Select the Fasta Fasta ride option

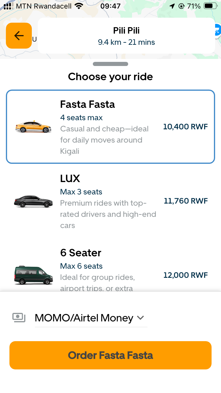click(x=111, y=127)
